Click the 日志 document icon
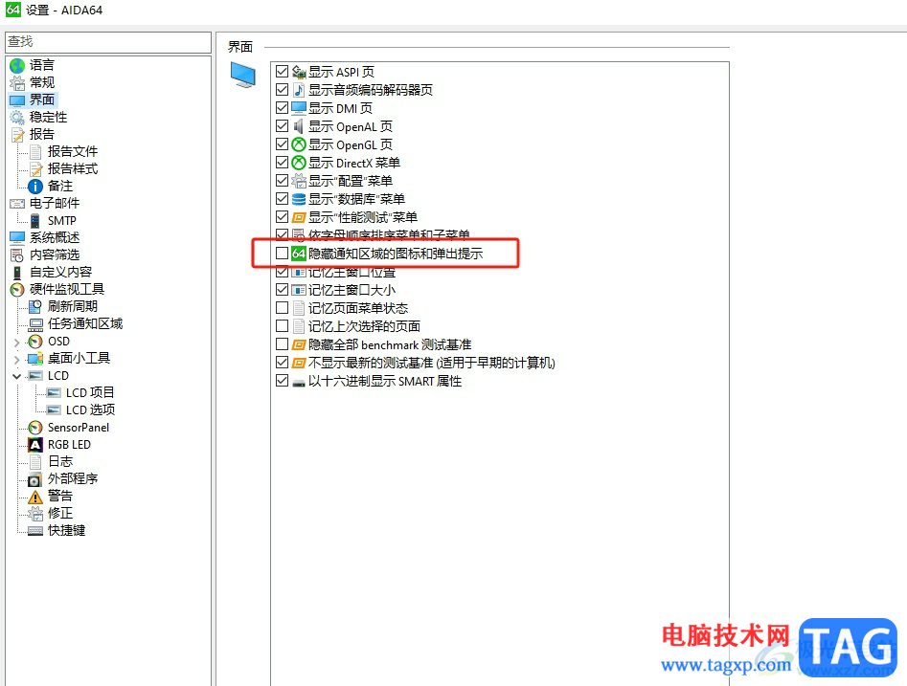Screen dimensions: 907x686 pos(35,462)
